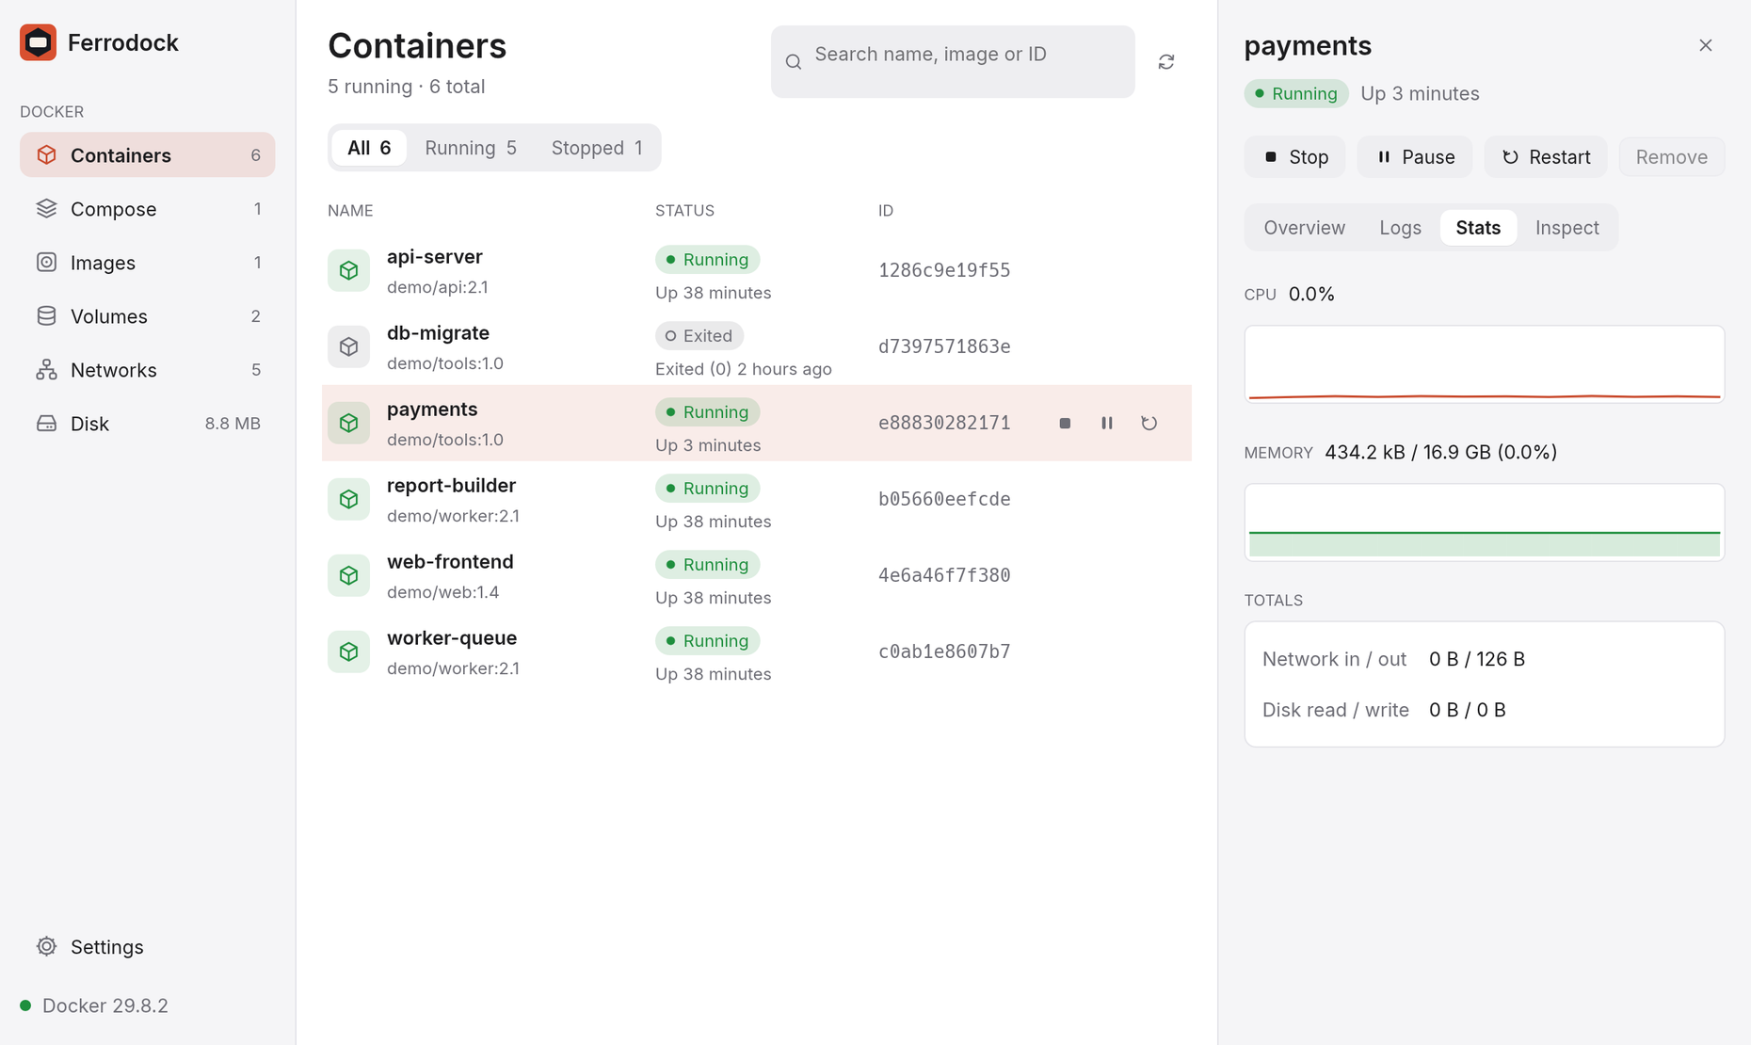Restart payments via row restart icon

click(1149, 424)
